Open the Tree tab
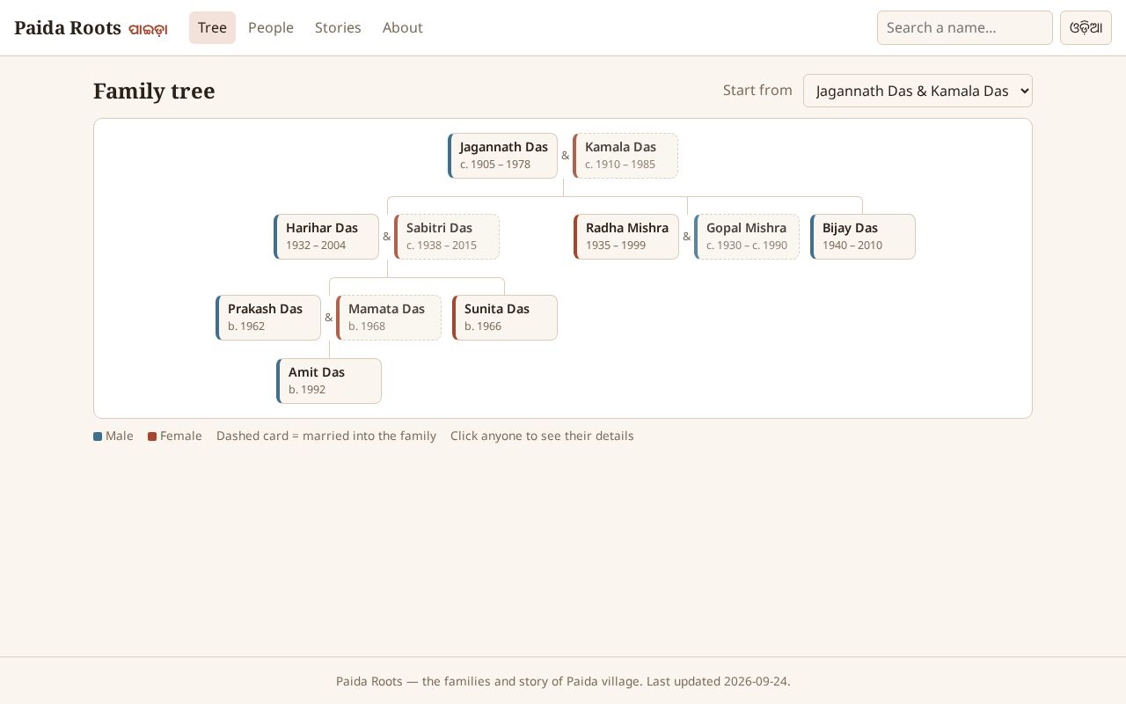The width and height of the screenshot is (1126, 704). [x=212, y=27]
